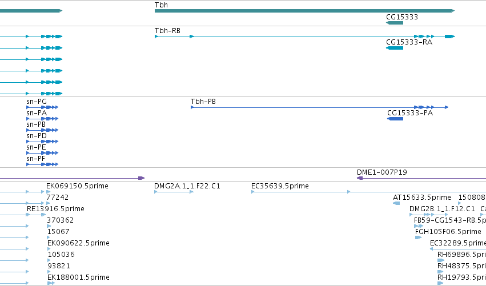Click the 105036 EST label
486x286 pixels.
61,255
